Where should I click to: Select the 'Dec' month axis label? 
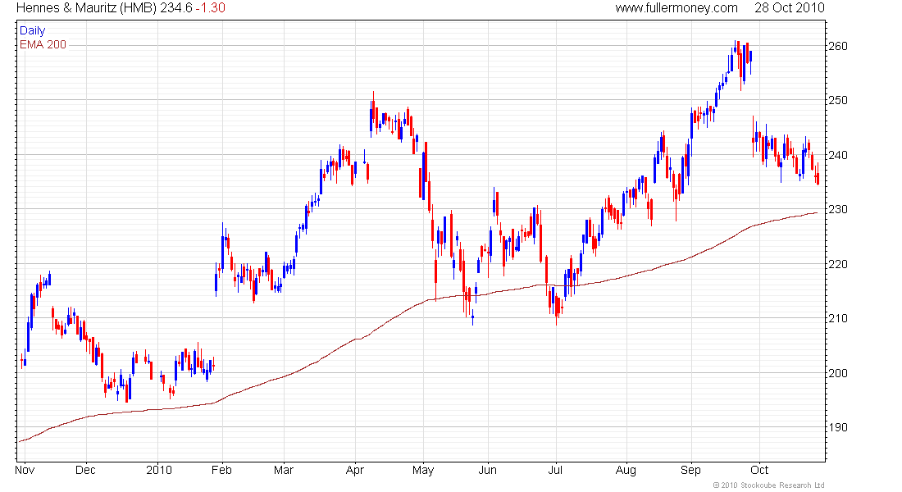85,470
